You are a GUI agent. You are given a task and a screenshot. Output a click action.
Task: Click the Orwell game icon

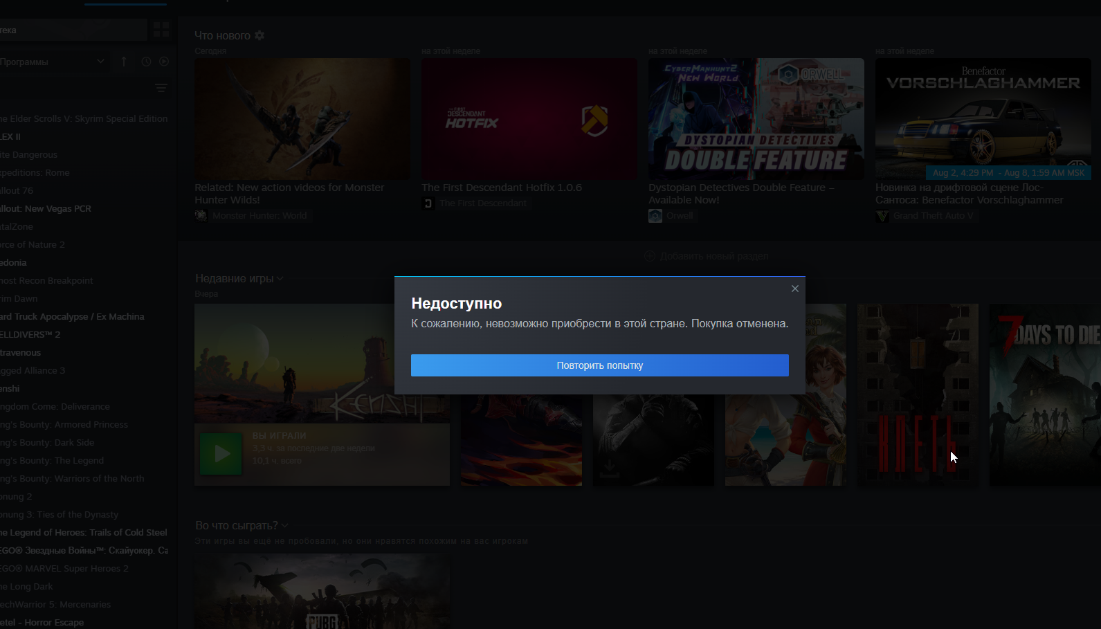coord(655,216)
